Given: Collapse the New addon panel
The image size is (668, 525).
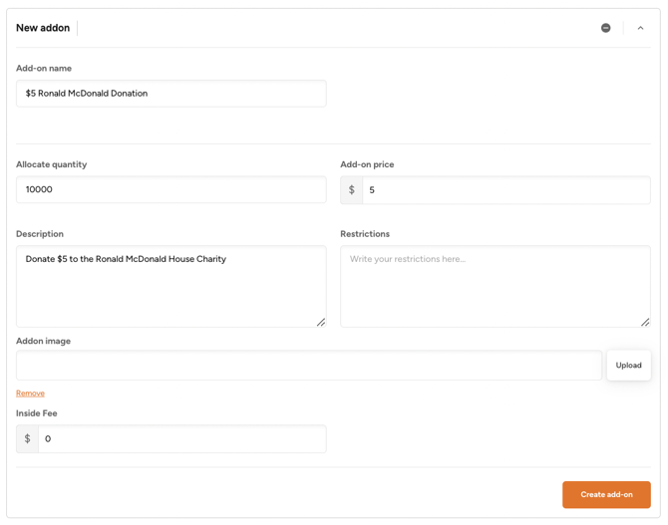Looking at the screenshot, I should click(640, 28).
